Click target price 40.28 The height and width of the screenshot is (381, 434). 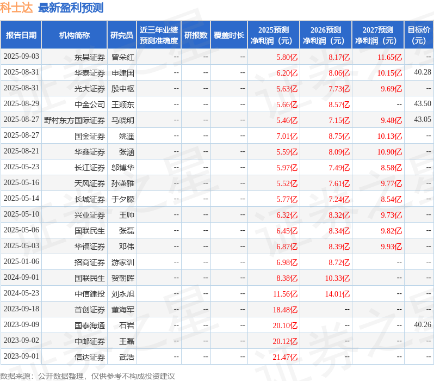pos(423,72)
